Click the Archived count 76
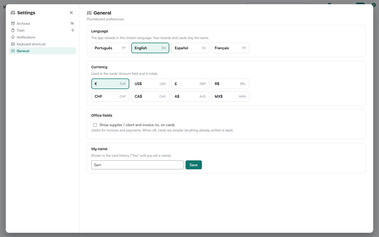Screen dimensions: 379x237 [72, 23]
